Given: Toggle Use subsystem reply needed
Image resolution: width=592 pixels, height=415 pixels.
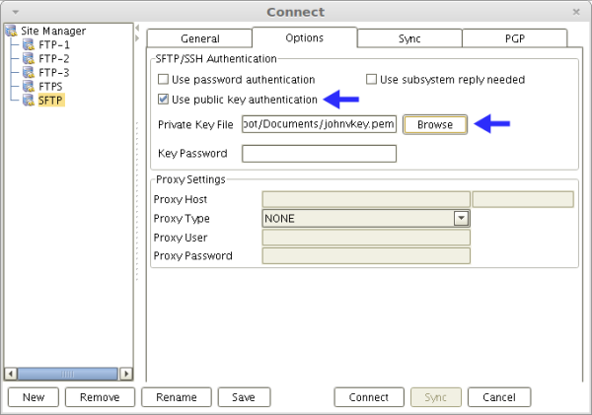Looking at the screenshot, I should coord(372,80).
